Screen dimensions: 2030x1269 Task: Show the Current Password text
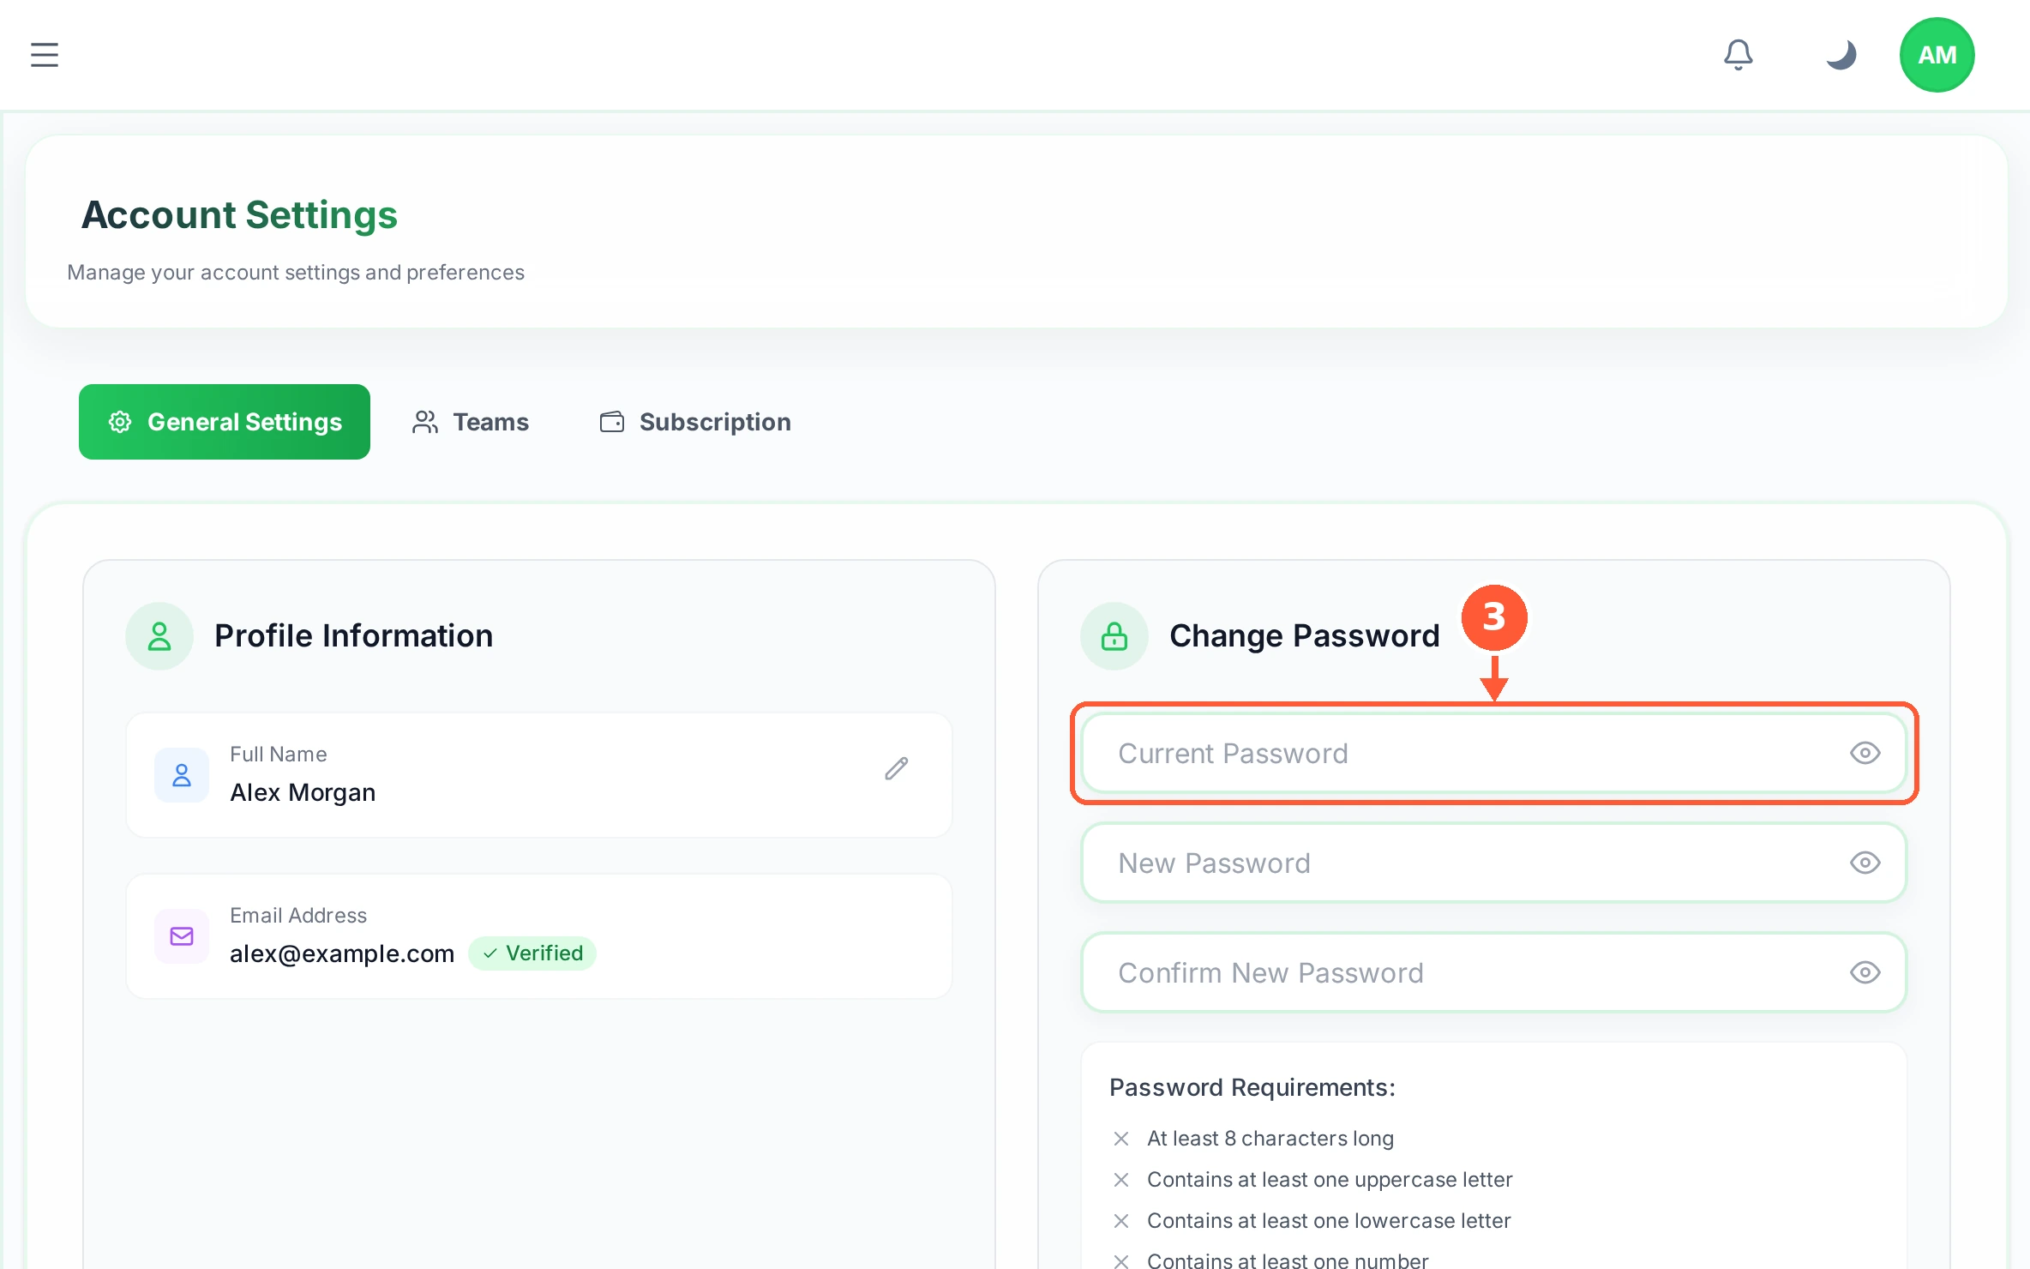1865,753
